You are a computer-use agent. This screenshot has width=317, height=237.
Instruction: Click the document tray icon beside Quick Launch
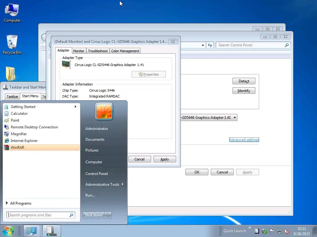257,231
